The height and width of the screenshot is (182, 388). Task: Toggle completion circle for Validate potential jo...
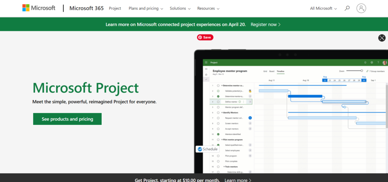coord(218,91)
